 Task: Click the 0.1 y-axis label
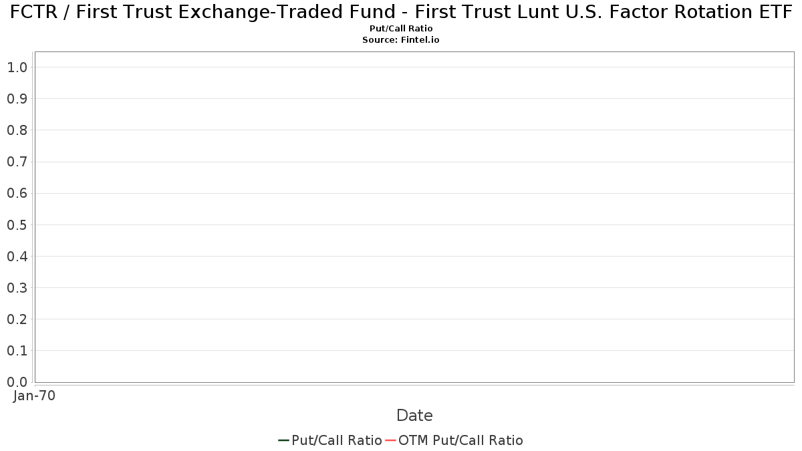17,351
